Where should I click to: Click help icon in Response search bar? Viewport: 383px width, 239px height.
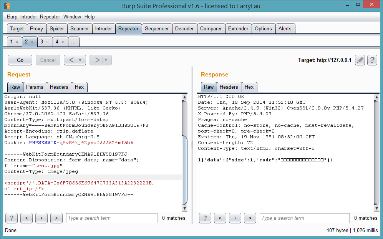[x=205, y=218]
